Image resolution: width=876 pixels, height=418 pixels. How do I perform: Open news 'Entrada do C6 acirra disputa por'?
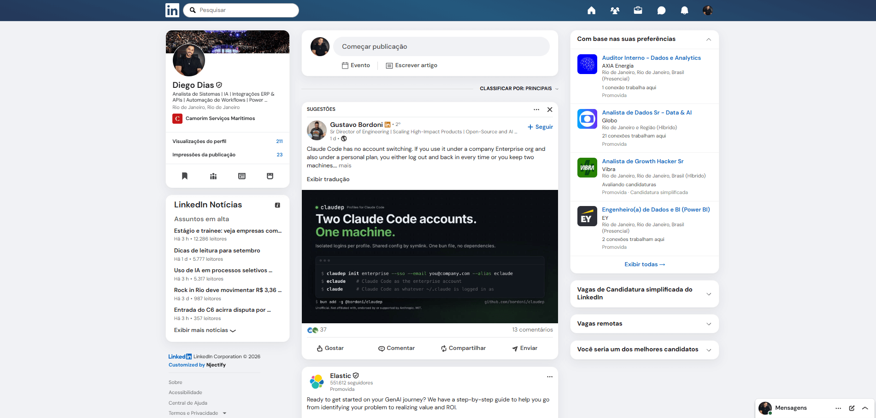[222, 310]
